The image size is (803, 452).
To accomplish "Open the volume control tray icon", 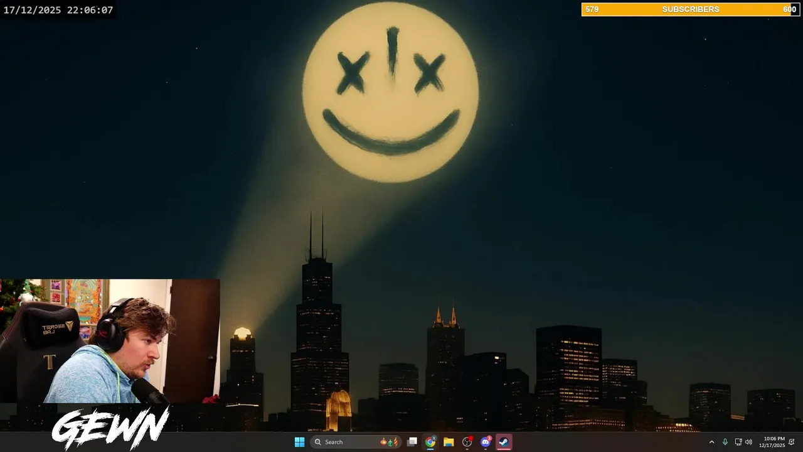I will point(748,442).
